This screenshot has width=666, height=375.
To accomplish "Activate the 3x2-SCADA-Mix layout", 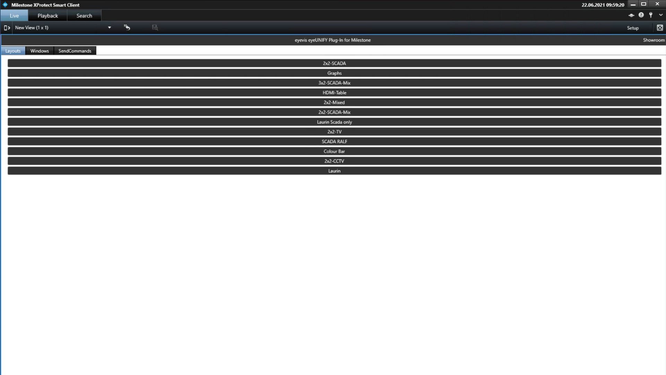I will [334, 83].
